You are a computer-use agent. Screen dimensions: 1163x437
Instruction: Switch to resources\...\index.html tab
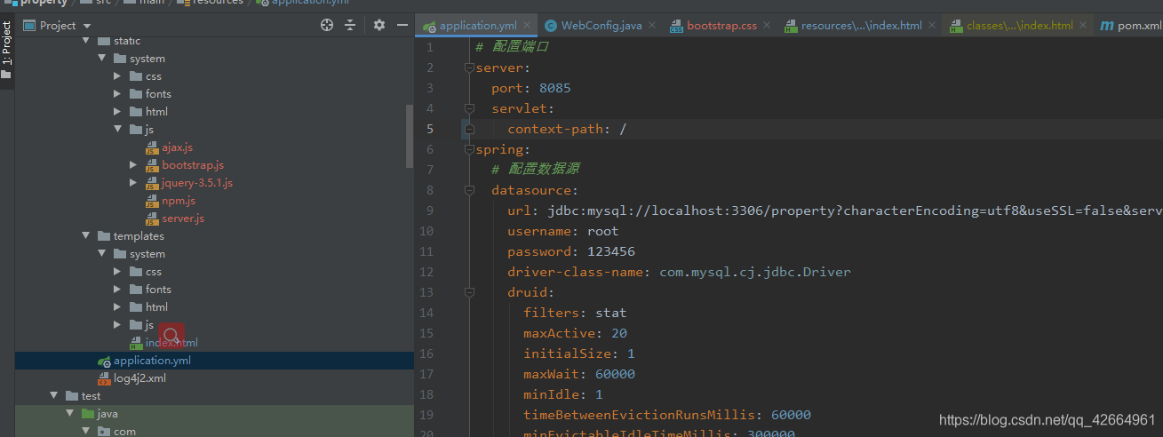(861, 26)
